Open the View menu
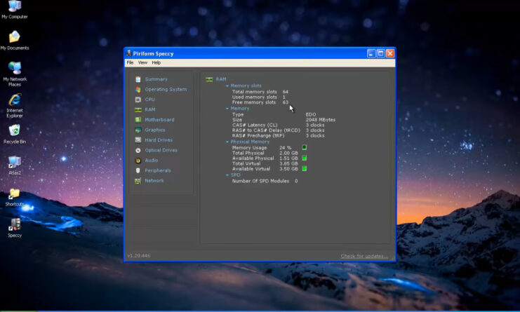This screenshot has height=312, width=520. pyautogui.click(x=142, y=62)
